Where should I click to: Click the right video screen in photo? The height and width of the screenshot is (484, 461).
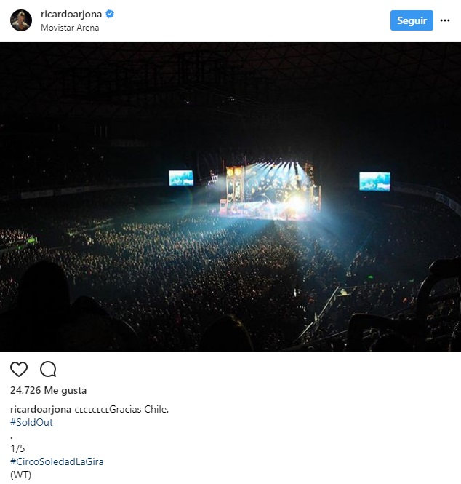coord(374,181)
